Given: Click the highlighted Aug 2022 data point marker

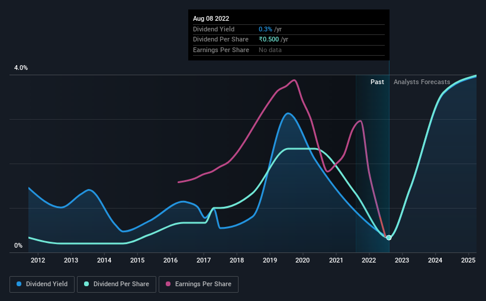Looking at the screenshot, I should [389, 238].
